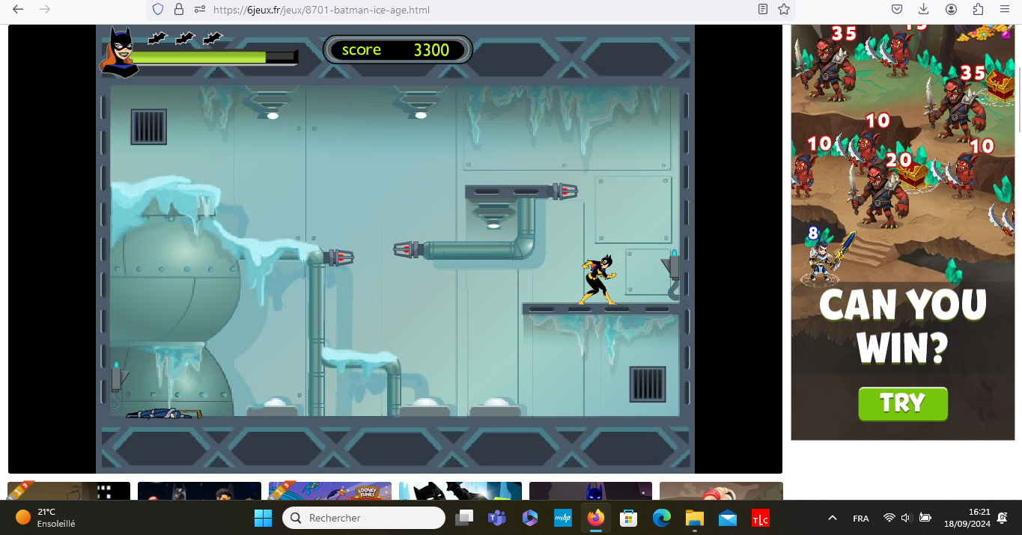
Task: Open Microsoft Store from taskbar
Action: click(x=629, y=517)
